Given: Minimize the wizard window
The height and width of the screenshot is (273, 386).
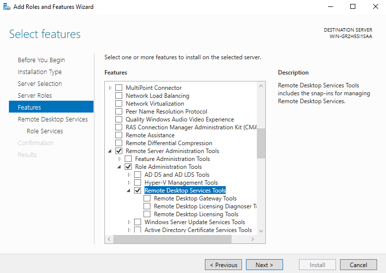Looking at the screenshot, I should tap(331, 6).
